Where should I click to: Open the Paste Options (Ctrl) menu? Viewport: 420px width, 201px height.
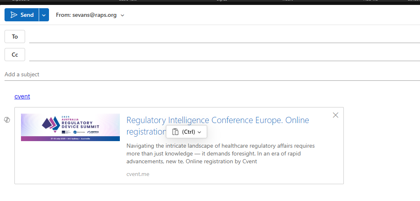[187, 132]
